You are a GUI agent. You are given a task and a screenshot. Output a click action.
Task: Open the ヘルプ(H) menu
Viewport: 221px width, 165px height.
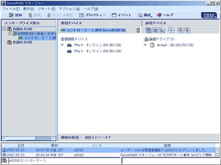coord(91,9)
